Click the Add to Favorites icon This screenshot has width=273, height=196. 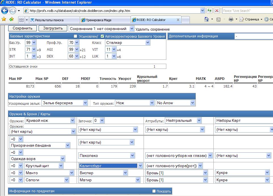coord(11,20)
